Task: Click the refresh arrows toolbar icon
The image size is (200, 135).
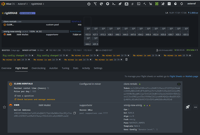Action: 182,4
